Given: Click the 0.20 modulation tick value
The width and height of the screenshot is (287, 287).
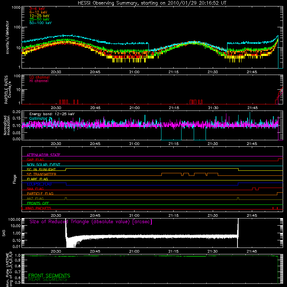Looking at the screenshot, I should tap(17, 112).
